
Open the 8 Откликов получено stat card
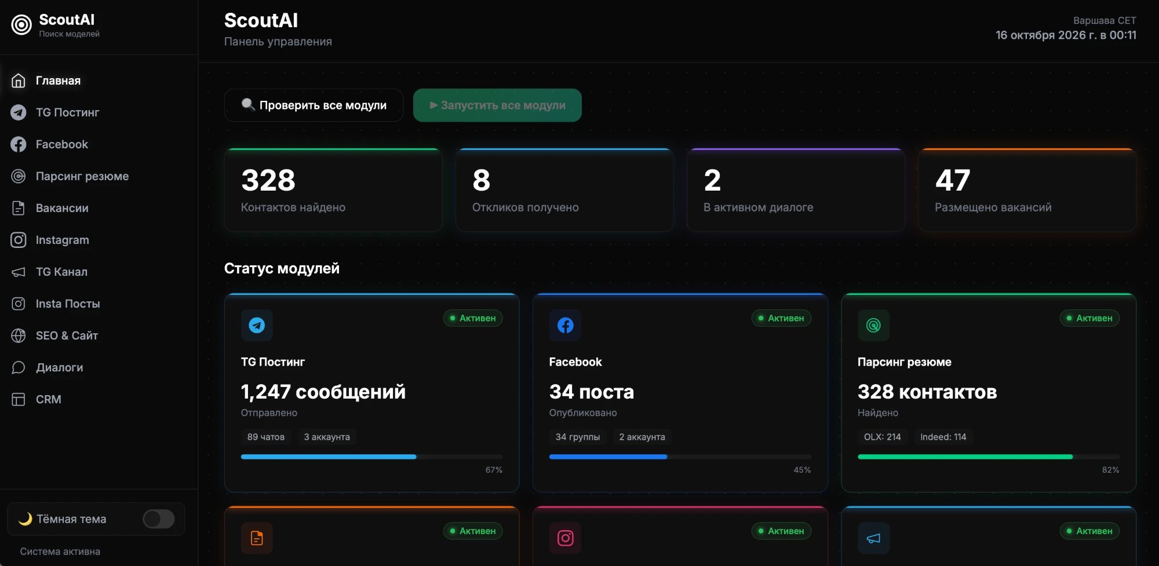(x=564, y=190)
